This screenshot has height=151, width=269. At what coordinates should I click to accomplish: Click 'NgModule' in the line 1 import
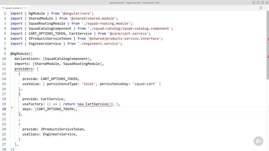point(37,13)
